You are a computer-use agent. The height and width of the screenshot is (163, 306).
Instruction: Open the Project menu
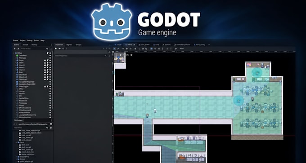[x=22, y=40]
